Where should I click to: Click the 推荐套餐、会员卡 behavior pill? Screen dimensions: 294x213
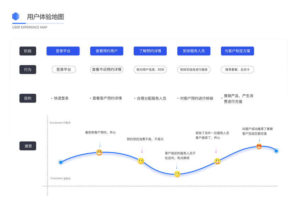(237, 70)
